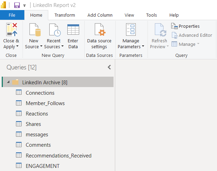Switch to the Transform ribbon tab
Image resolution: width=217 pixels, height=171 pixels.
pyautogui.click(x=65, y=15)
